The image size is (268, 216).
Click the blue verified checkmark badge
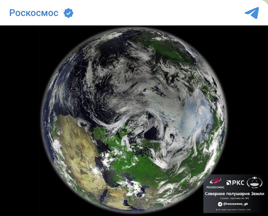coord(68,13)
